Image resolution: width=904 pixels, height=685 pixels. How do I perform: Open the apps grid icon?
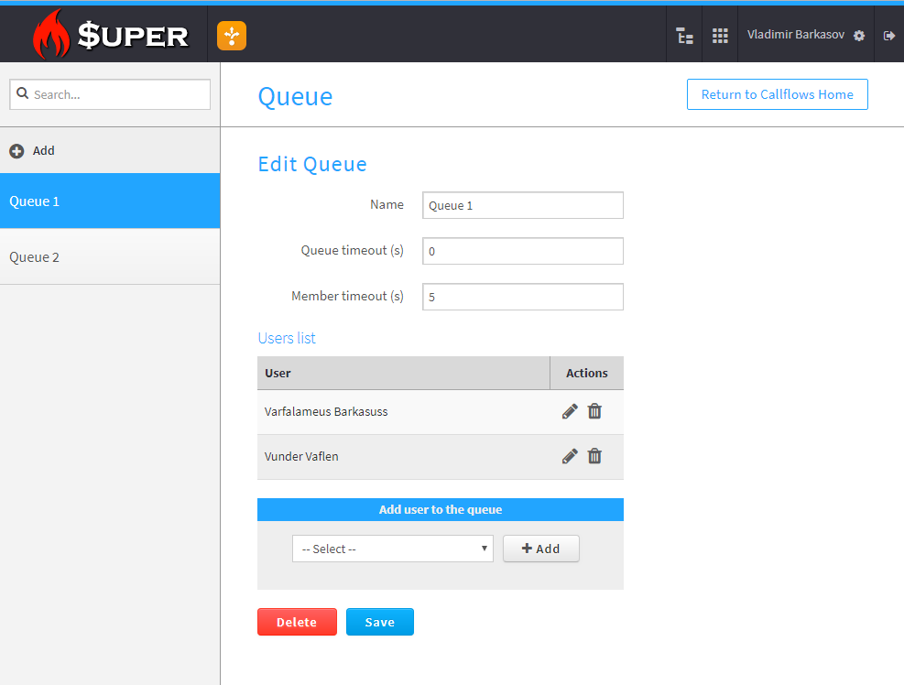coord(720,36)
